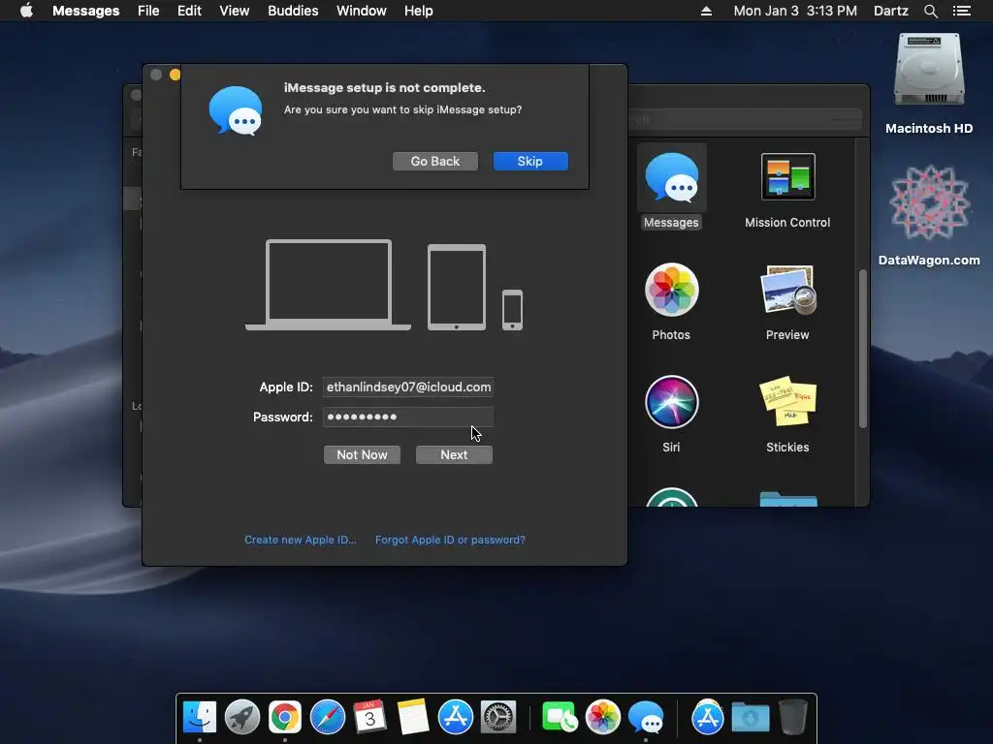The image size is (993, 744).
Task: Focus the Apple ID email field
Action: [x=408, y=387]
